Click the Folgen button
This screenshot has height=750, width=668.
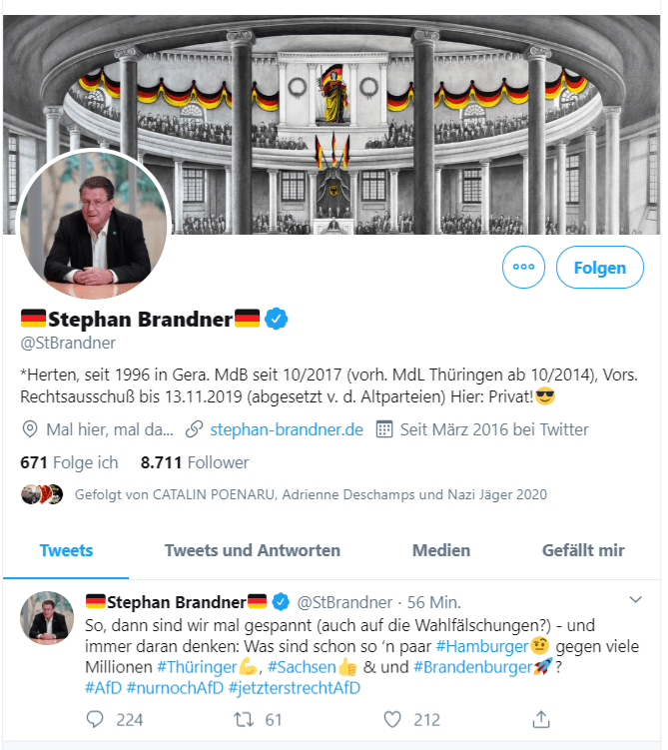pyautogui.click(x=600, y=268)
